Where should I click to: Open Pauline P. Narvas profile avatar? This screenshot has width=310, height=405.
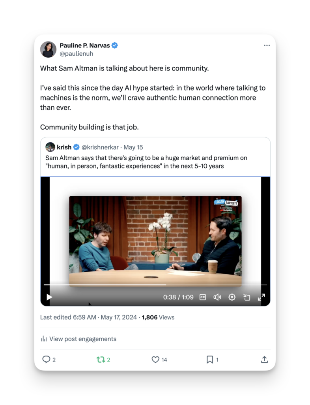[48, 49]
